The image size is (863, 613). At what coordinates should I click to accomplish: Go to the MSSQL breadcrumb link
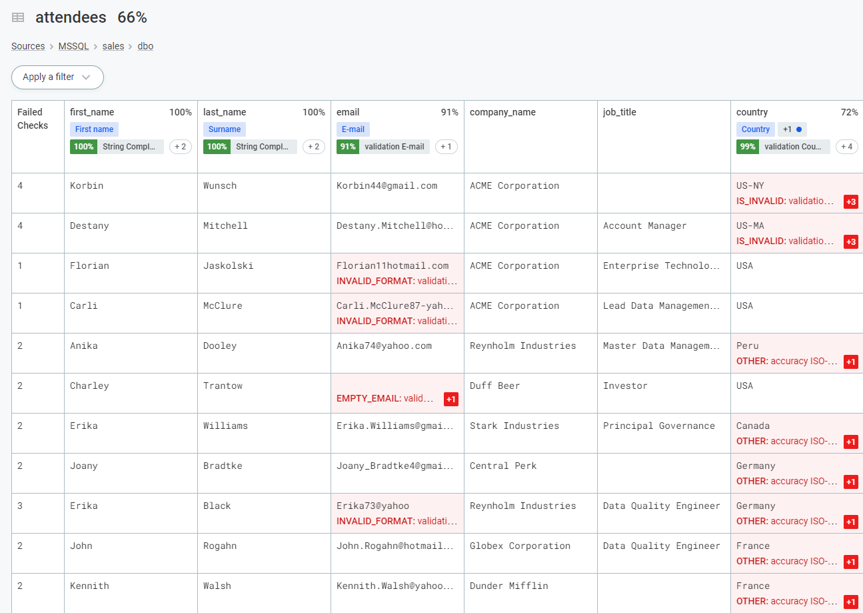[73, 47]
